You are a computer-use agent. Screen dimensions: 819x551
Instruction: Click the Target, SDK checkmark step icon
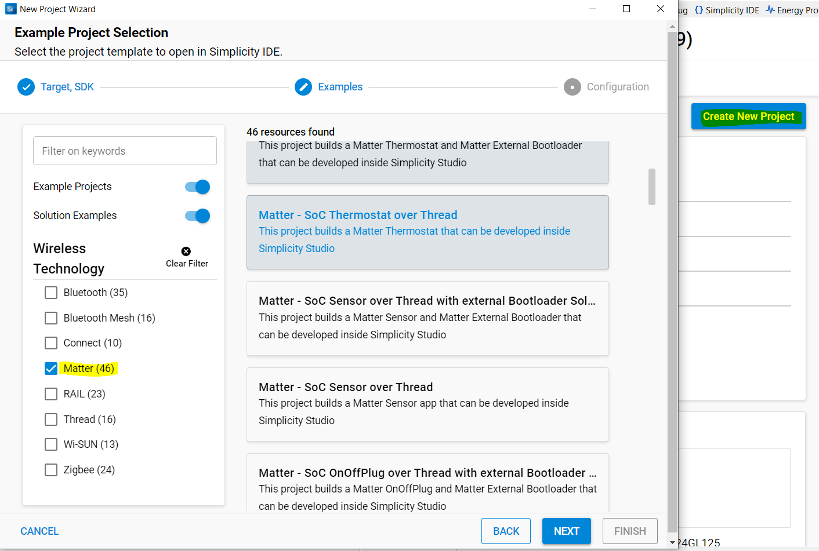pyautogui.click(x=26, y=87)
